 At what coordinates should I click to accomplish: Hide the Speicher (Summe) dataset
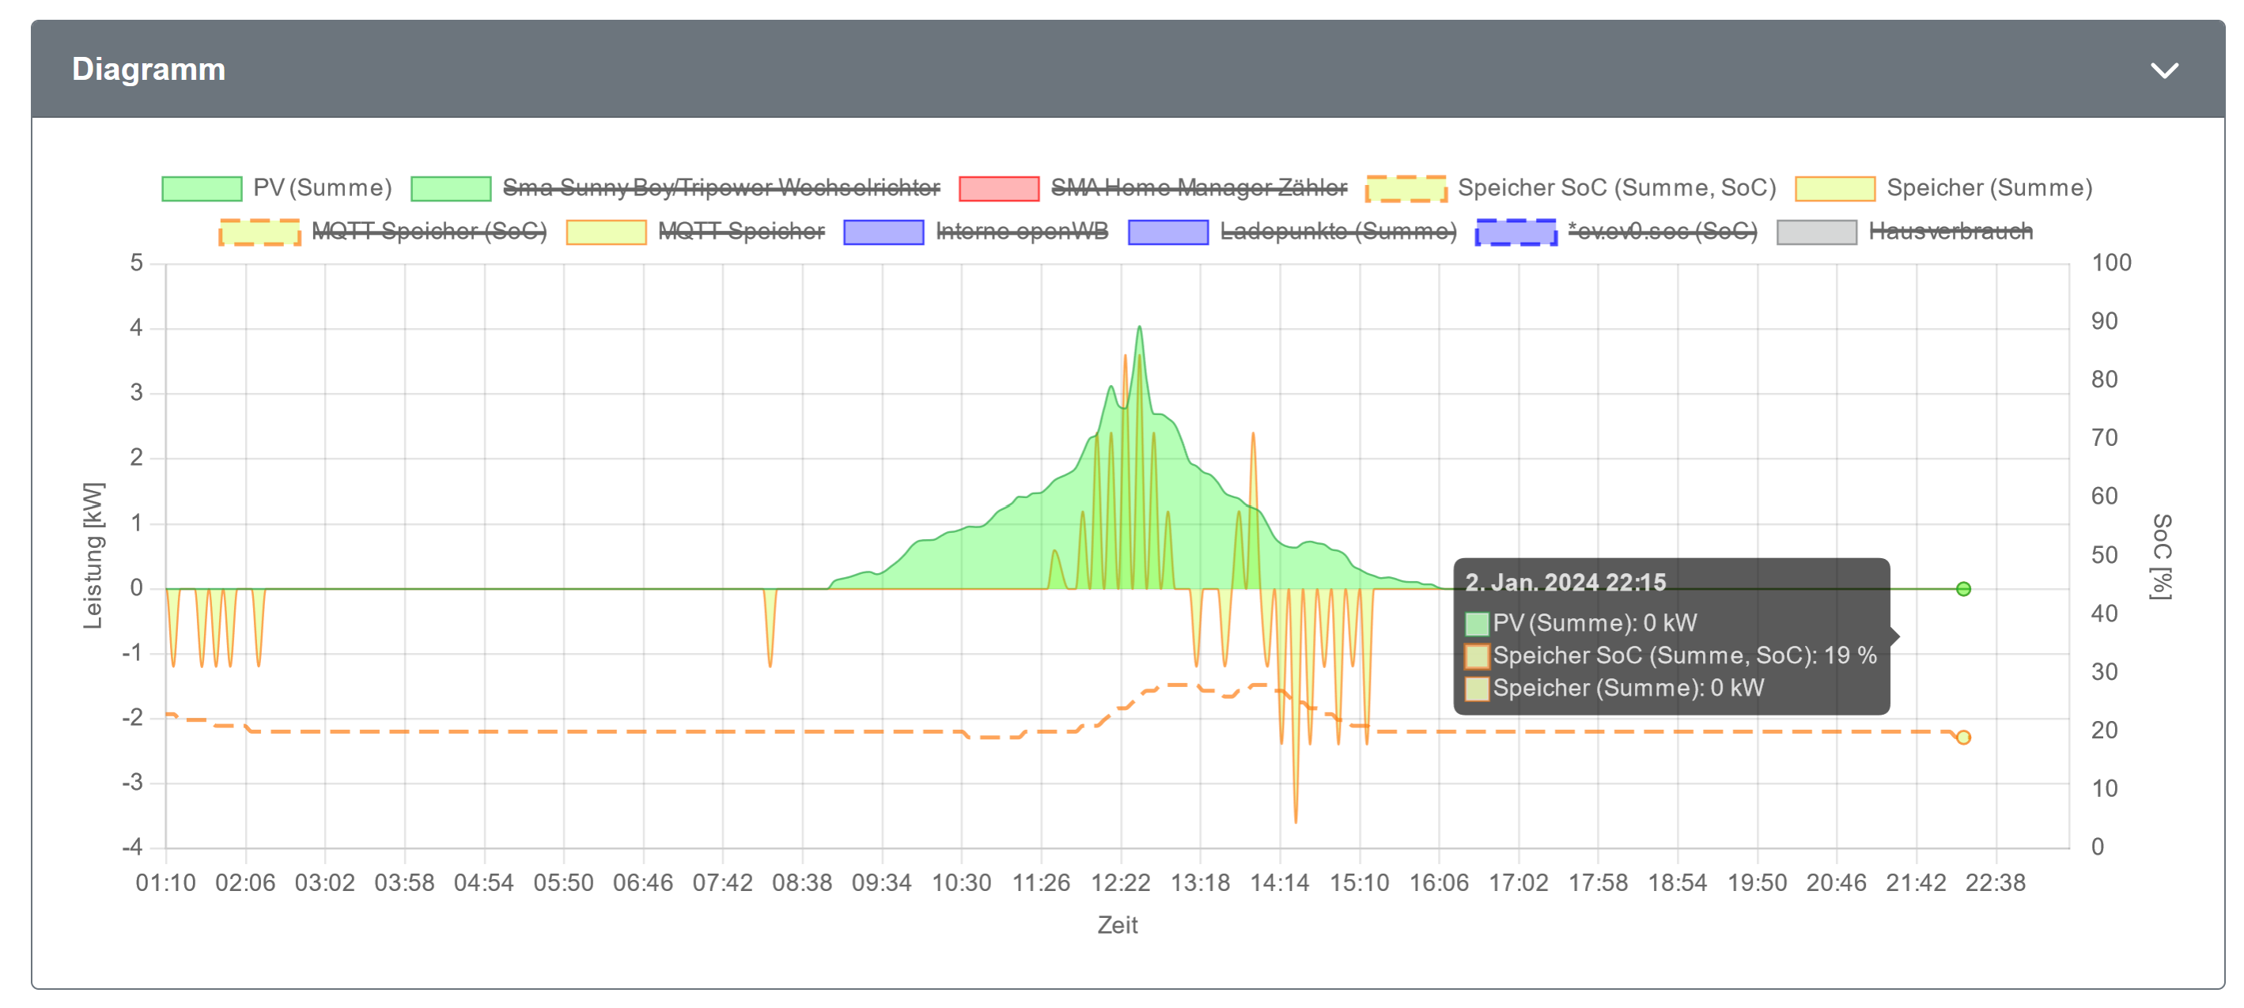[1989, 188]
